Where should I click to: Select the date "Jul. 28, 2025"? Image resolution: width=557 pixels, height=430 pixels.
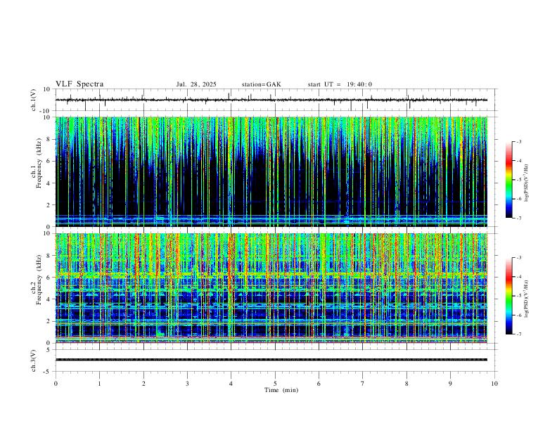pyautogui.click(x=196, y=84)
